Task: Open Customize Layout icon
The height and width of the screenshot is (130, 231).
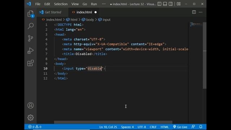Action: [179, 4]
